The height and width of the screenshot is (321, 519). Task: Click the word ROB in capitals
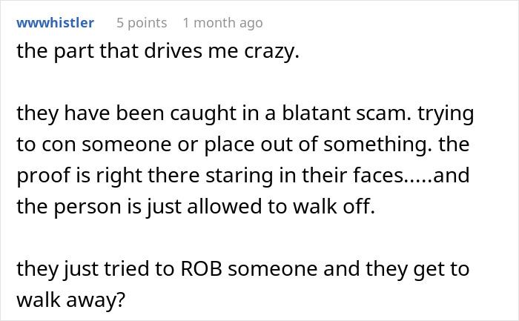click(201, 268)
